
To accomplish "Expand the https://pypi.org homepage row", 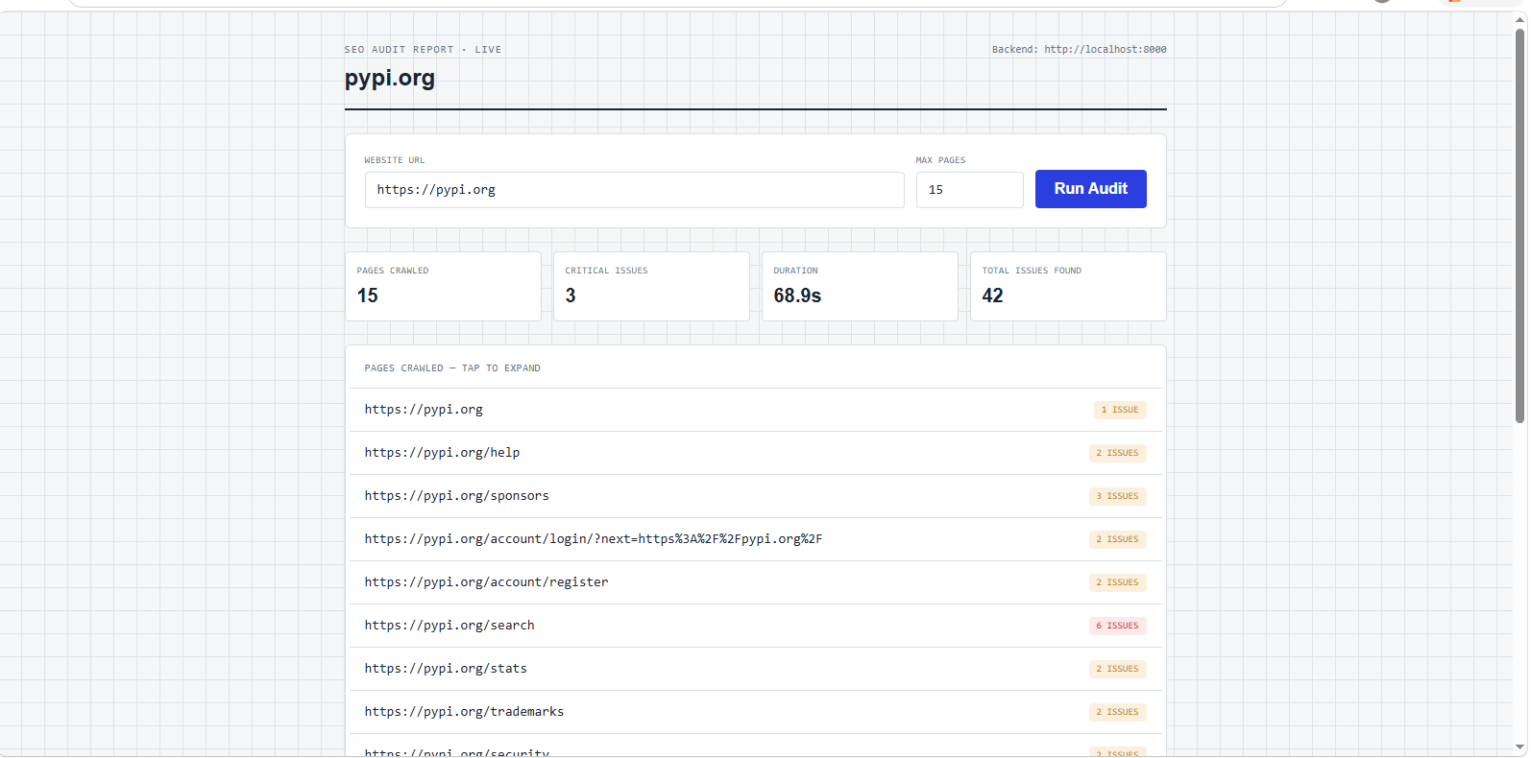I will click(x=755, y=410).
